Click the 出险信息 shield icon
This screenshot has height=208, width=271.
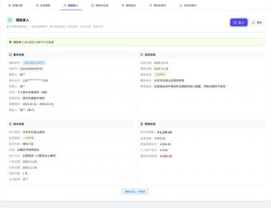pos(142,55)
